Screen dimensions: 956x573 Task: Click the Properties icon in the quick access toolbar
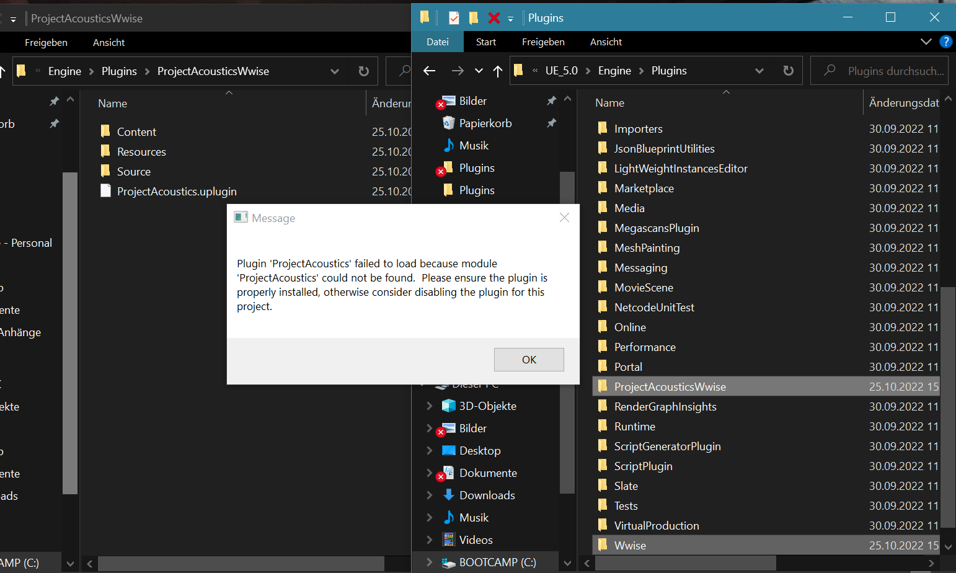[x=453, y=17]
